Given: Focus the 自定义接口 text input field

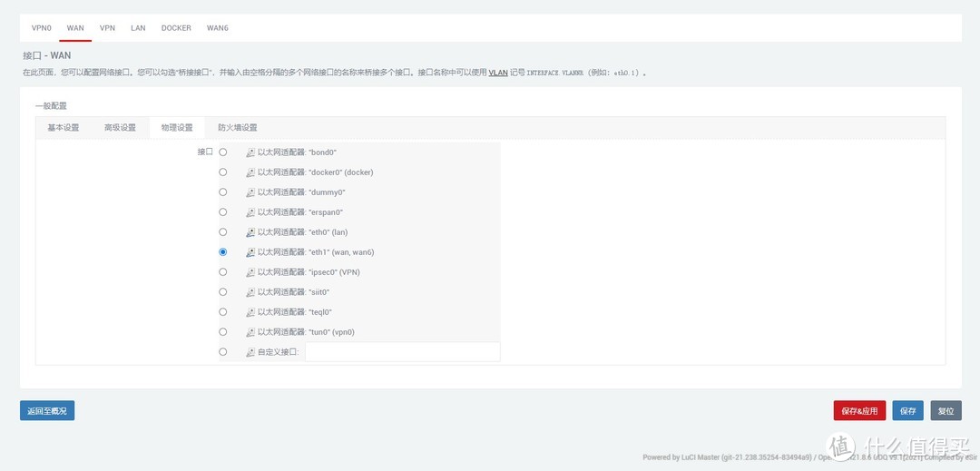Looking at the screenshot, I should [403, 352].
